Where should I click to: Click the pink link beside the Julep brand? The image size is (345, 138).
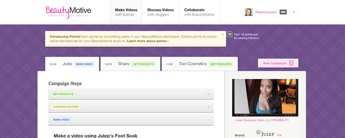[279, 135]
